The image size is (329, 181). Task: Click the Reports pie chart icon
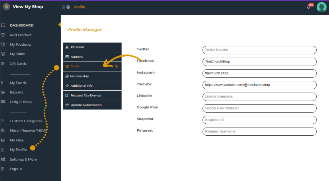tap(3, 92)
